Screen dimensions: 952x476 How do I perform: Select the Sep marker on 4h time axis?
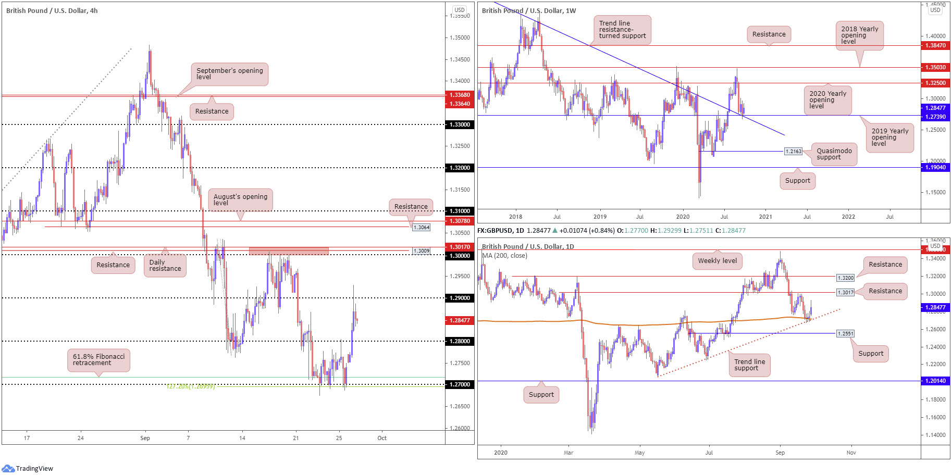145,438
